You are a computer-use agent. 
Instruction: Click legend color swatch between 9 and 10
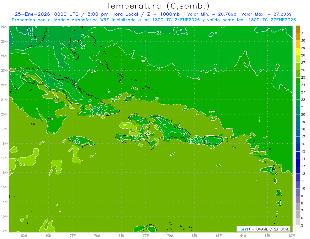click(298, 192)
